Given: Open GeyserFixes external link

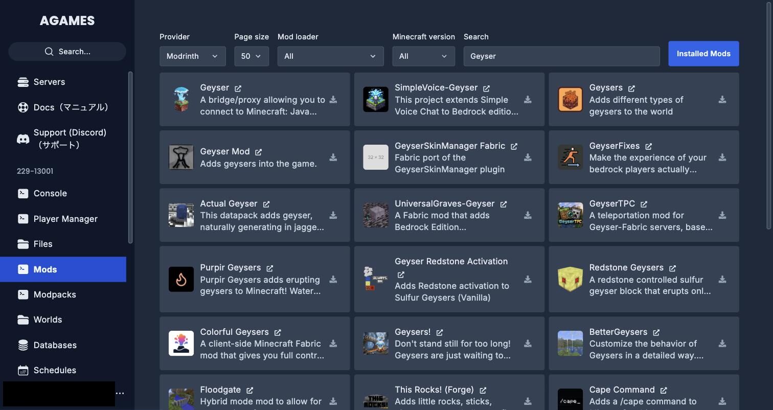Looking at the screenshot, I should (x=648, y=146).
